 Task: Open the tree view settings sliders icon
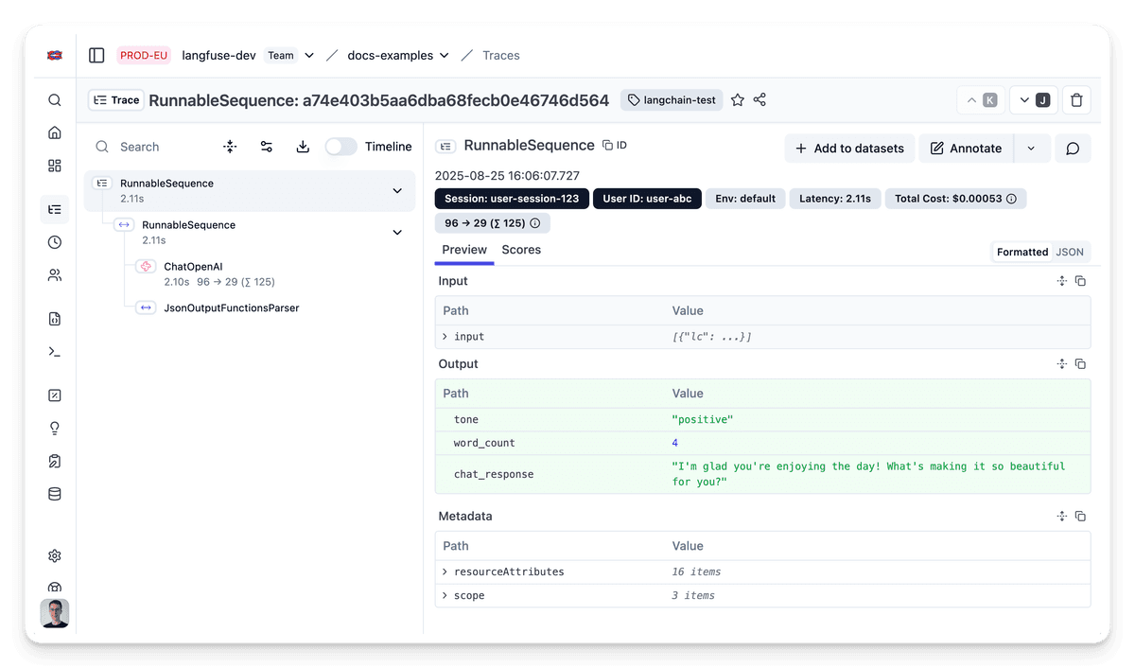click(x=267, y=147)
